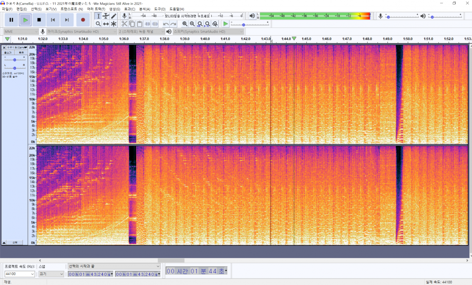Open the track name dropdown menu
The image size is (472, 285).
[x=17, y=48]
